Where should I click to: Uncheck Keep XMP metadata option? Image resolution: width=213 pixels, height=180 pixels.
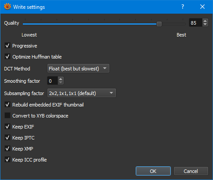coord(7,149)
